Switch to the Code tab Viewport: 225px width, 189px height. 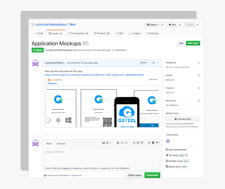click(39, 33)
